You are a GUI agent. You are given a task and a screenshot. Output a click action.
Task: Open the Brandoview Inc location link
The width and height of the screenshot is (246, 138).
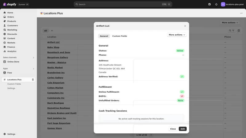tap(56, 73)
